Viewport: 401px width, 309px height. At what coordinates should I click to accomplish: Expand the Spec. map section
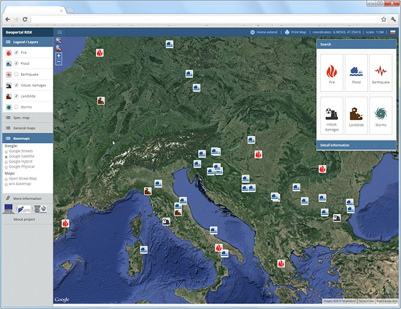[28, 118]
